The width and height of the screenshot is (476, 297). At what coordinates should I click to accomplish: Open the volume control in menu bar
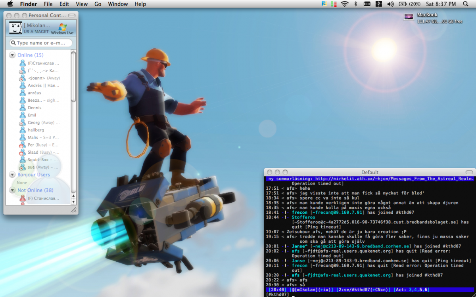pyautogui.click(x=390, y=4)
